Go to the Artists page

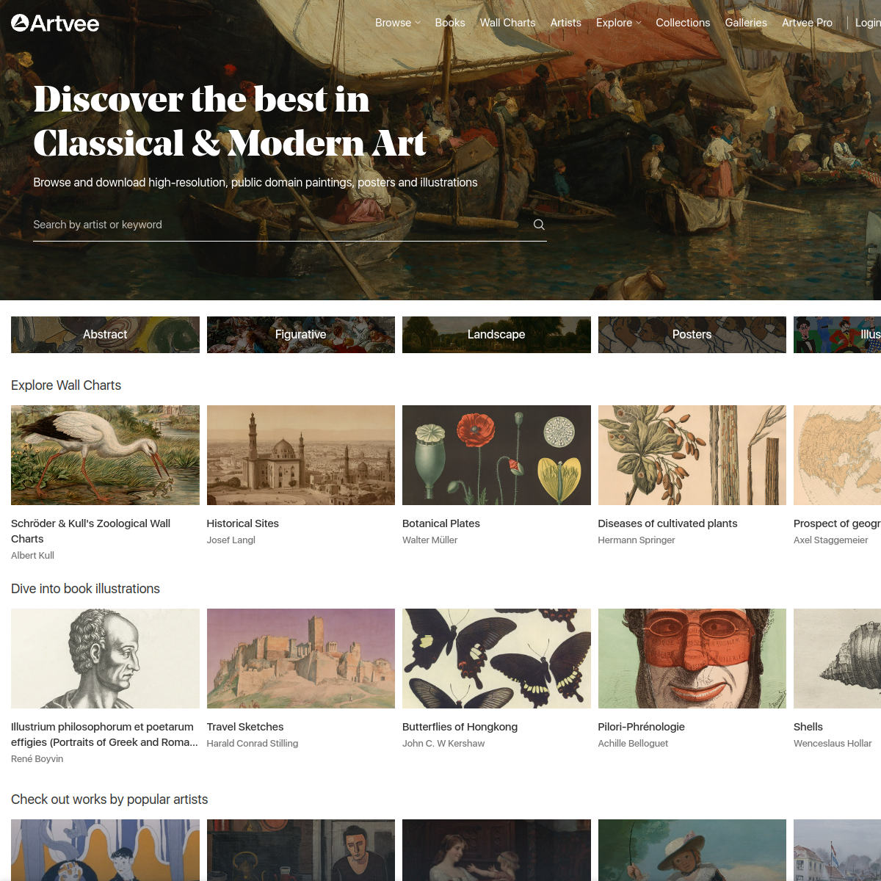566,23
